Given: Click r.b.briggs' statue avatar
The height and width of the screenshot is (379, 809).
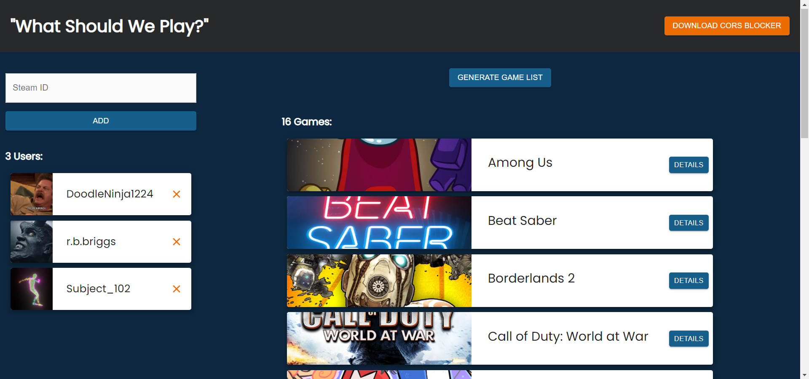Looking at the screenshot, I should tap(32, 242).
